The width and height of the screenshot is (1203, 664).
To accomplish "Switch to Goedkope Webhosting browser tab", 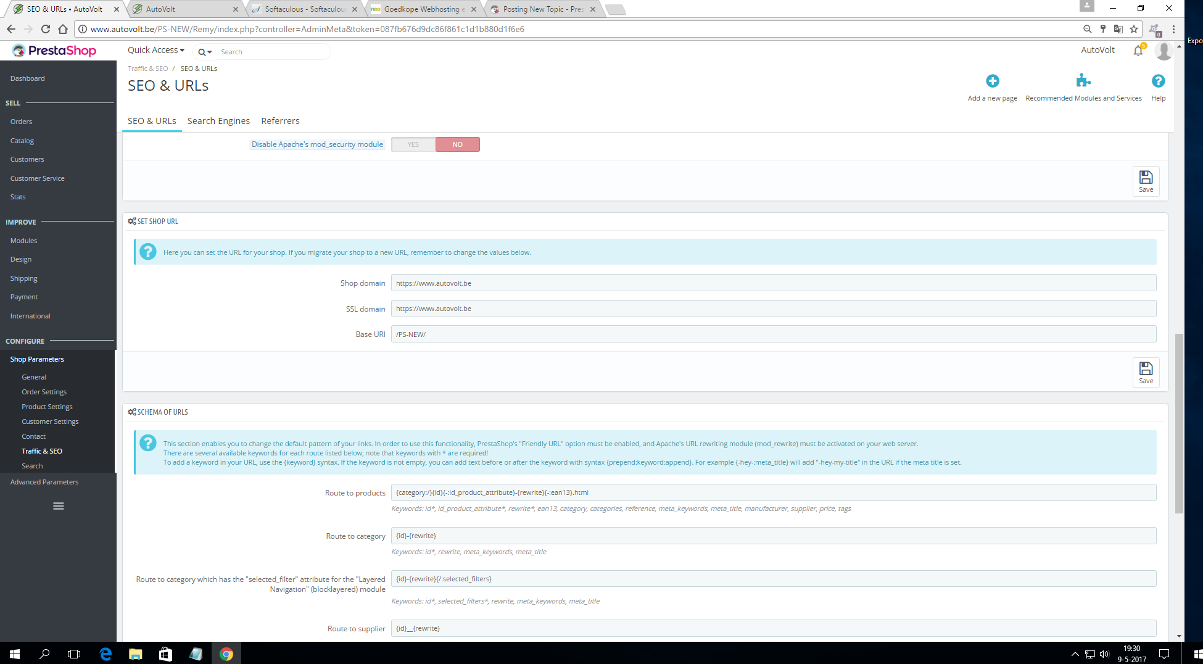I will coord(424,9).
